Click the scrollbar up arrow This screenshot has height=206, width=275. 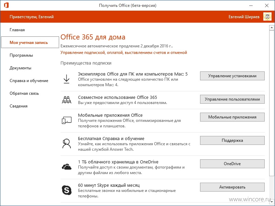click(272, 28)
